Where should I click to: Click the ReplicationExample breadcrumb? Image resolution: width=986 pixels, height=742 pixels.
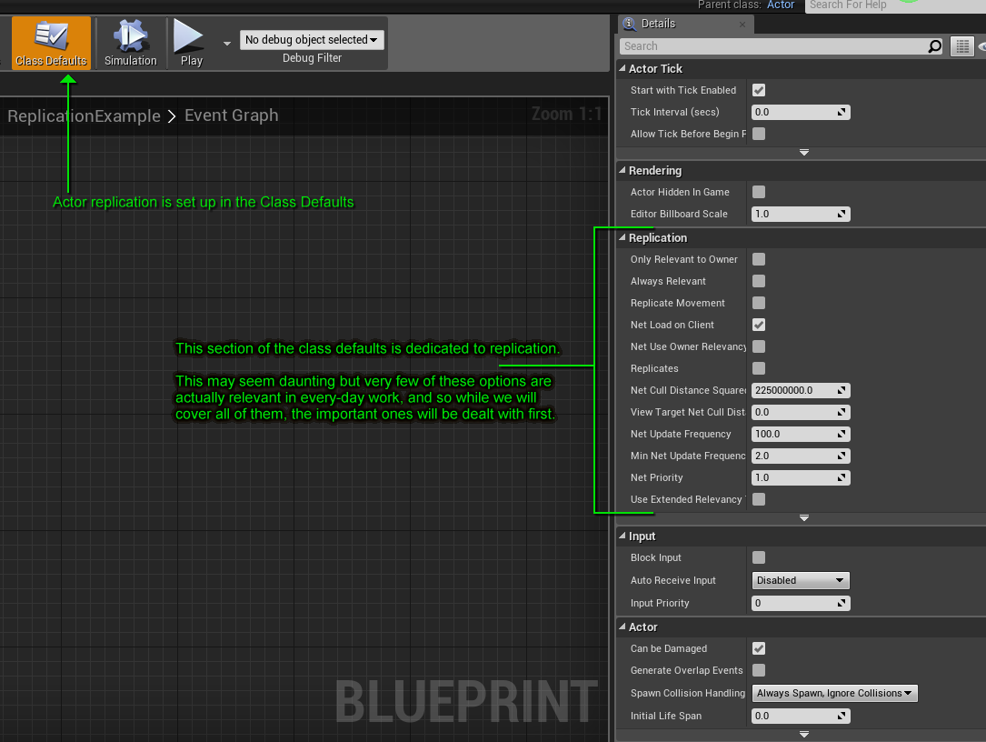(84, 116)
